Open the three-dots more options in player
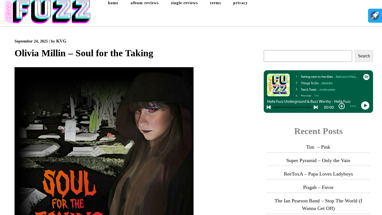The width and height of the screenshot is (382, 215). coord(353,106)
